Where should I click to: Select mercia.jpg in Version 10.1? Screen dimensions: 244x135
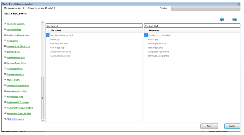(x=153, y=40)
